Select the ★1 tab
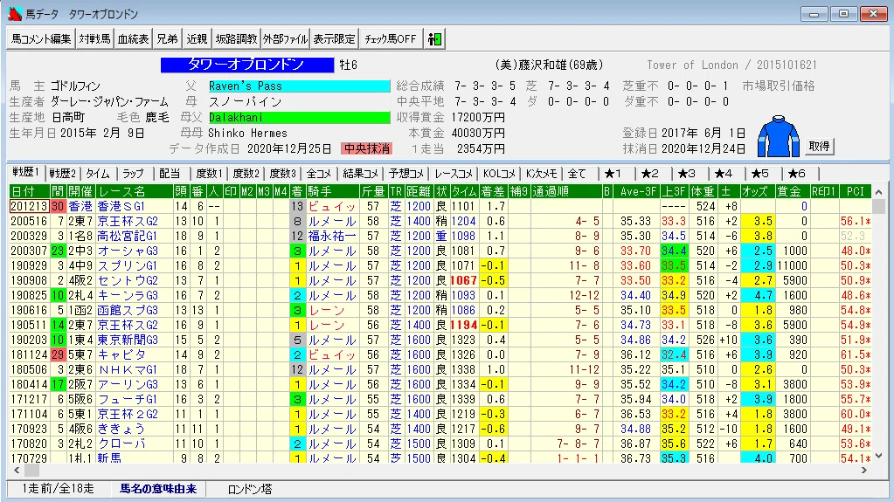 click(x=613, y=174)
